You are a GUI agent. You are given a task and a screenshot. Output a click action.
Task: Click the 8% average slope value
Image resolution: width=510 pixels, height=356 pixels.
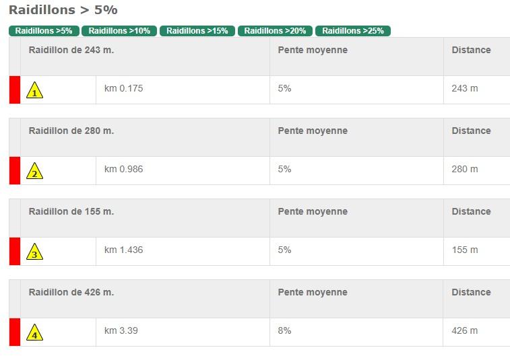tap(284, 331)
